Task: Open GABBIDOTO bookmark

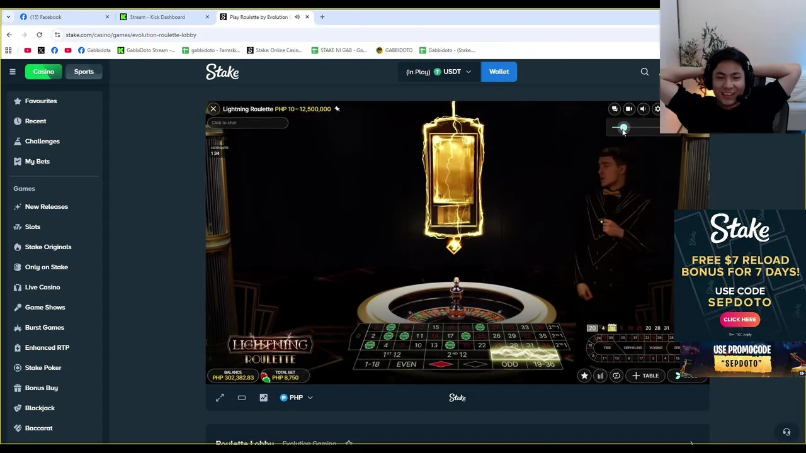Action: [x=394, y=50]
